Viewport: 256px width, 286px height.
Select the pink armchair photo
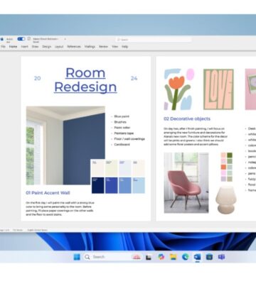[x=186, y=183]
